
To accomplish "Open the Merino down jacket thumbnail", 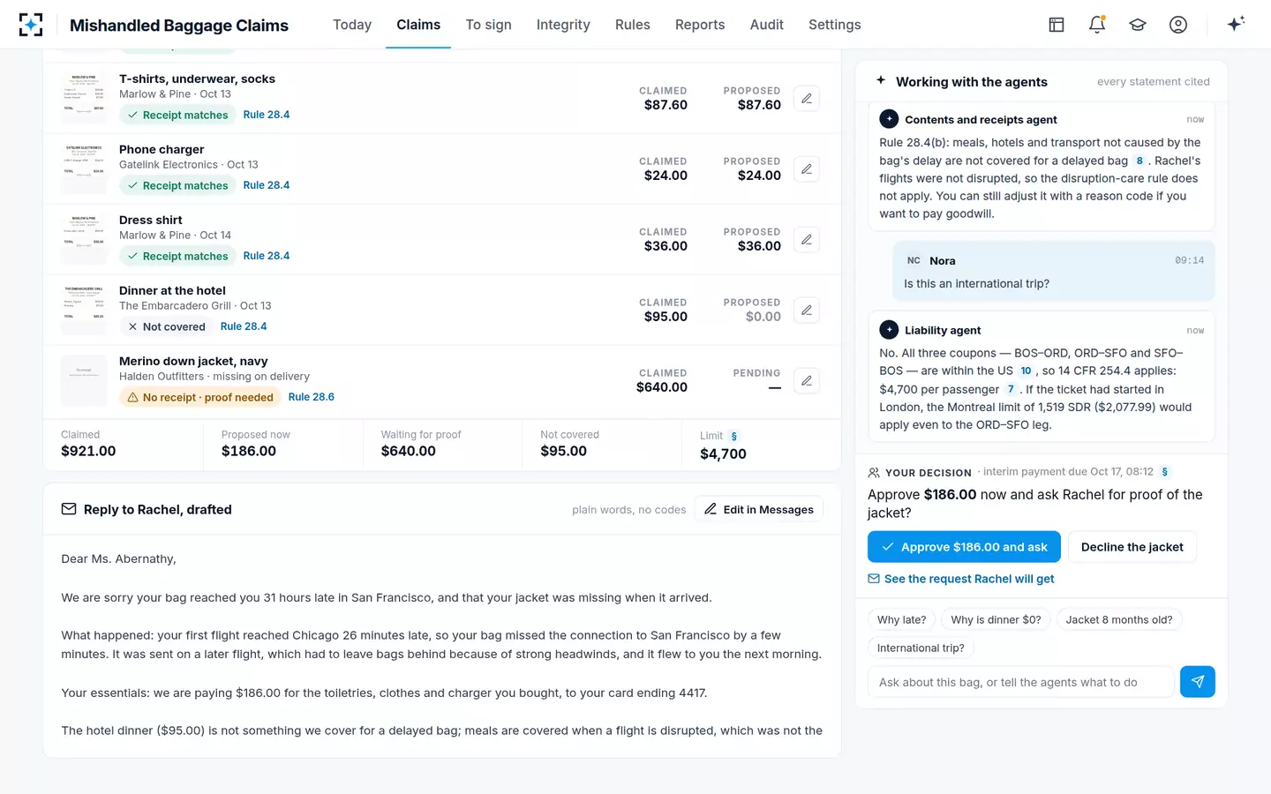I will [x=84, y=380].
